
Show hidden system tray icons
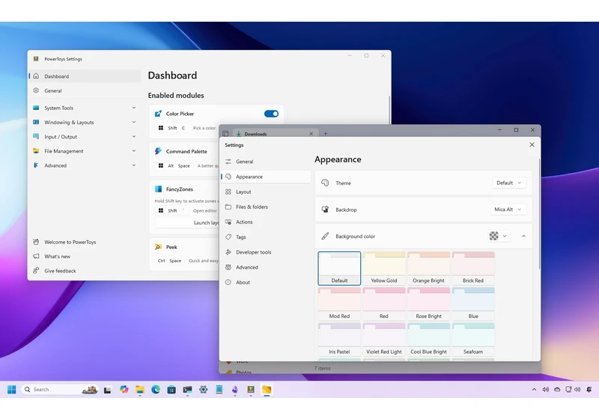[534, 389]
